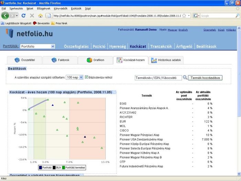Click the page icon in the address bar

pos(49,16)
